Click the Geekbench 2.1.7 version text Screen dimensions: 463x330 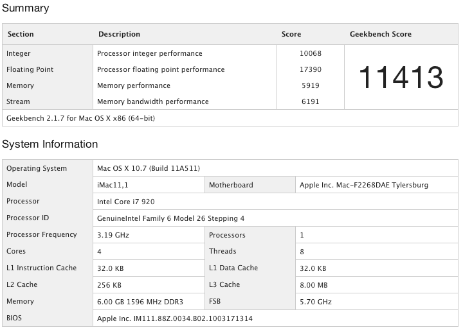(x=80, y=118)
